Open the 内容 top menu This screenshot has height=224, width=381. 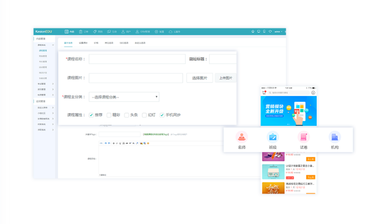pyautogui.click(x=70, y=32)
